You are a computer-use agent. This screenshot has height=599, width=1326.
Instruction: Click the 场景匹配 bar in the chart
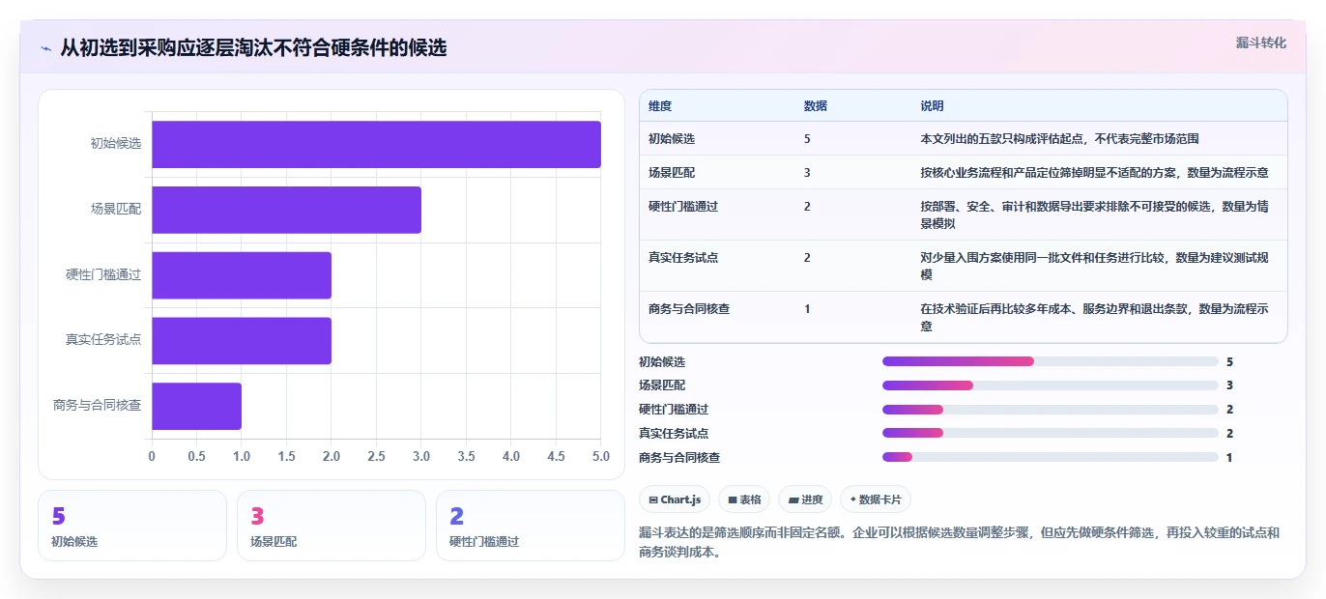click(286, 210)
